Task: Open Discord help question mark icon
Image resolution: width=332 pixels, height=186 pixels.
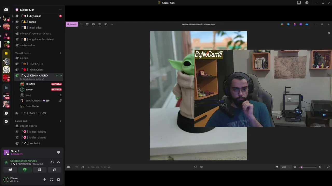Action: pyautogui.click(x=307, y=3)
